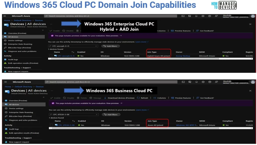The height and width of the screenshot is (145, 257).
Task: Open Overview (Preview) in the bottom sidebar
Action: coord(18,101)
